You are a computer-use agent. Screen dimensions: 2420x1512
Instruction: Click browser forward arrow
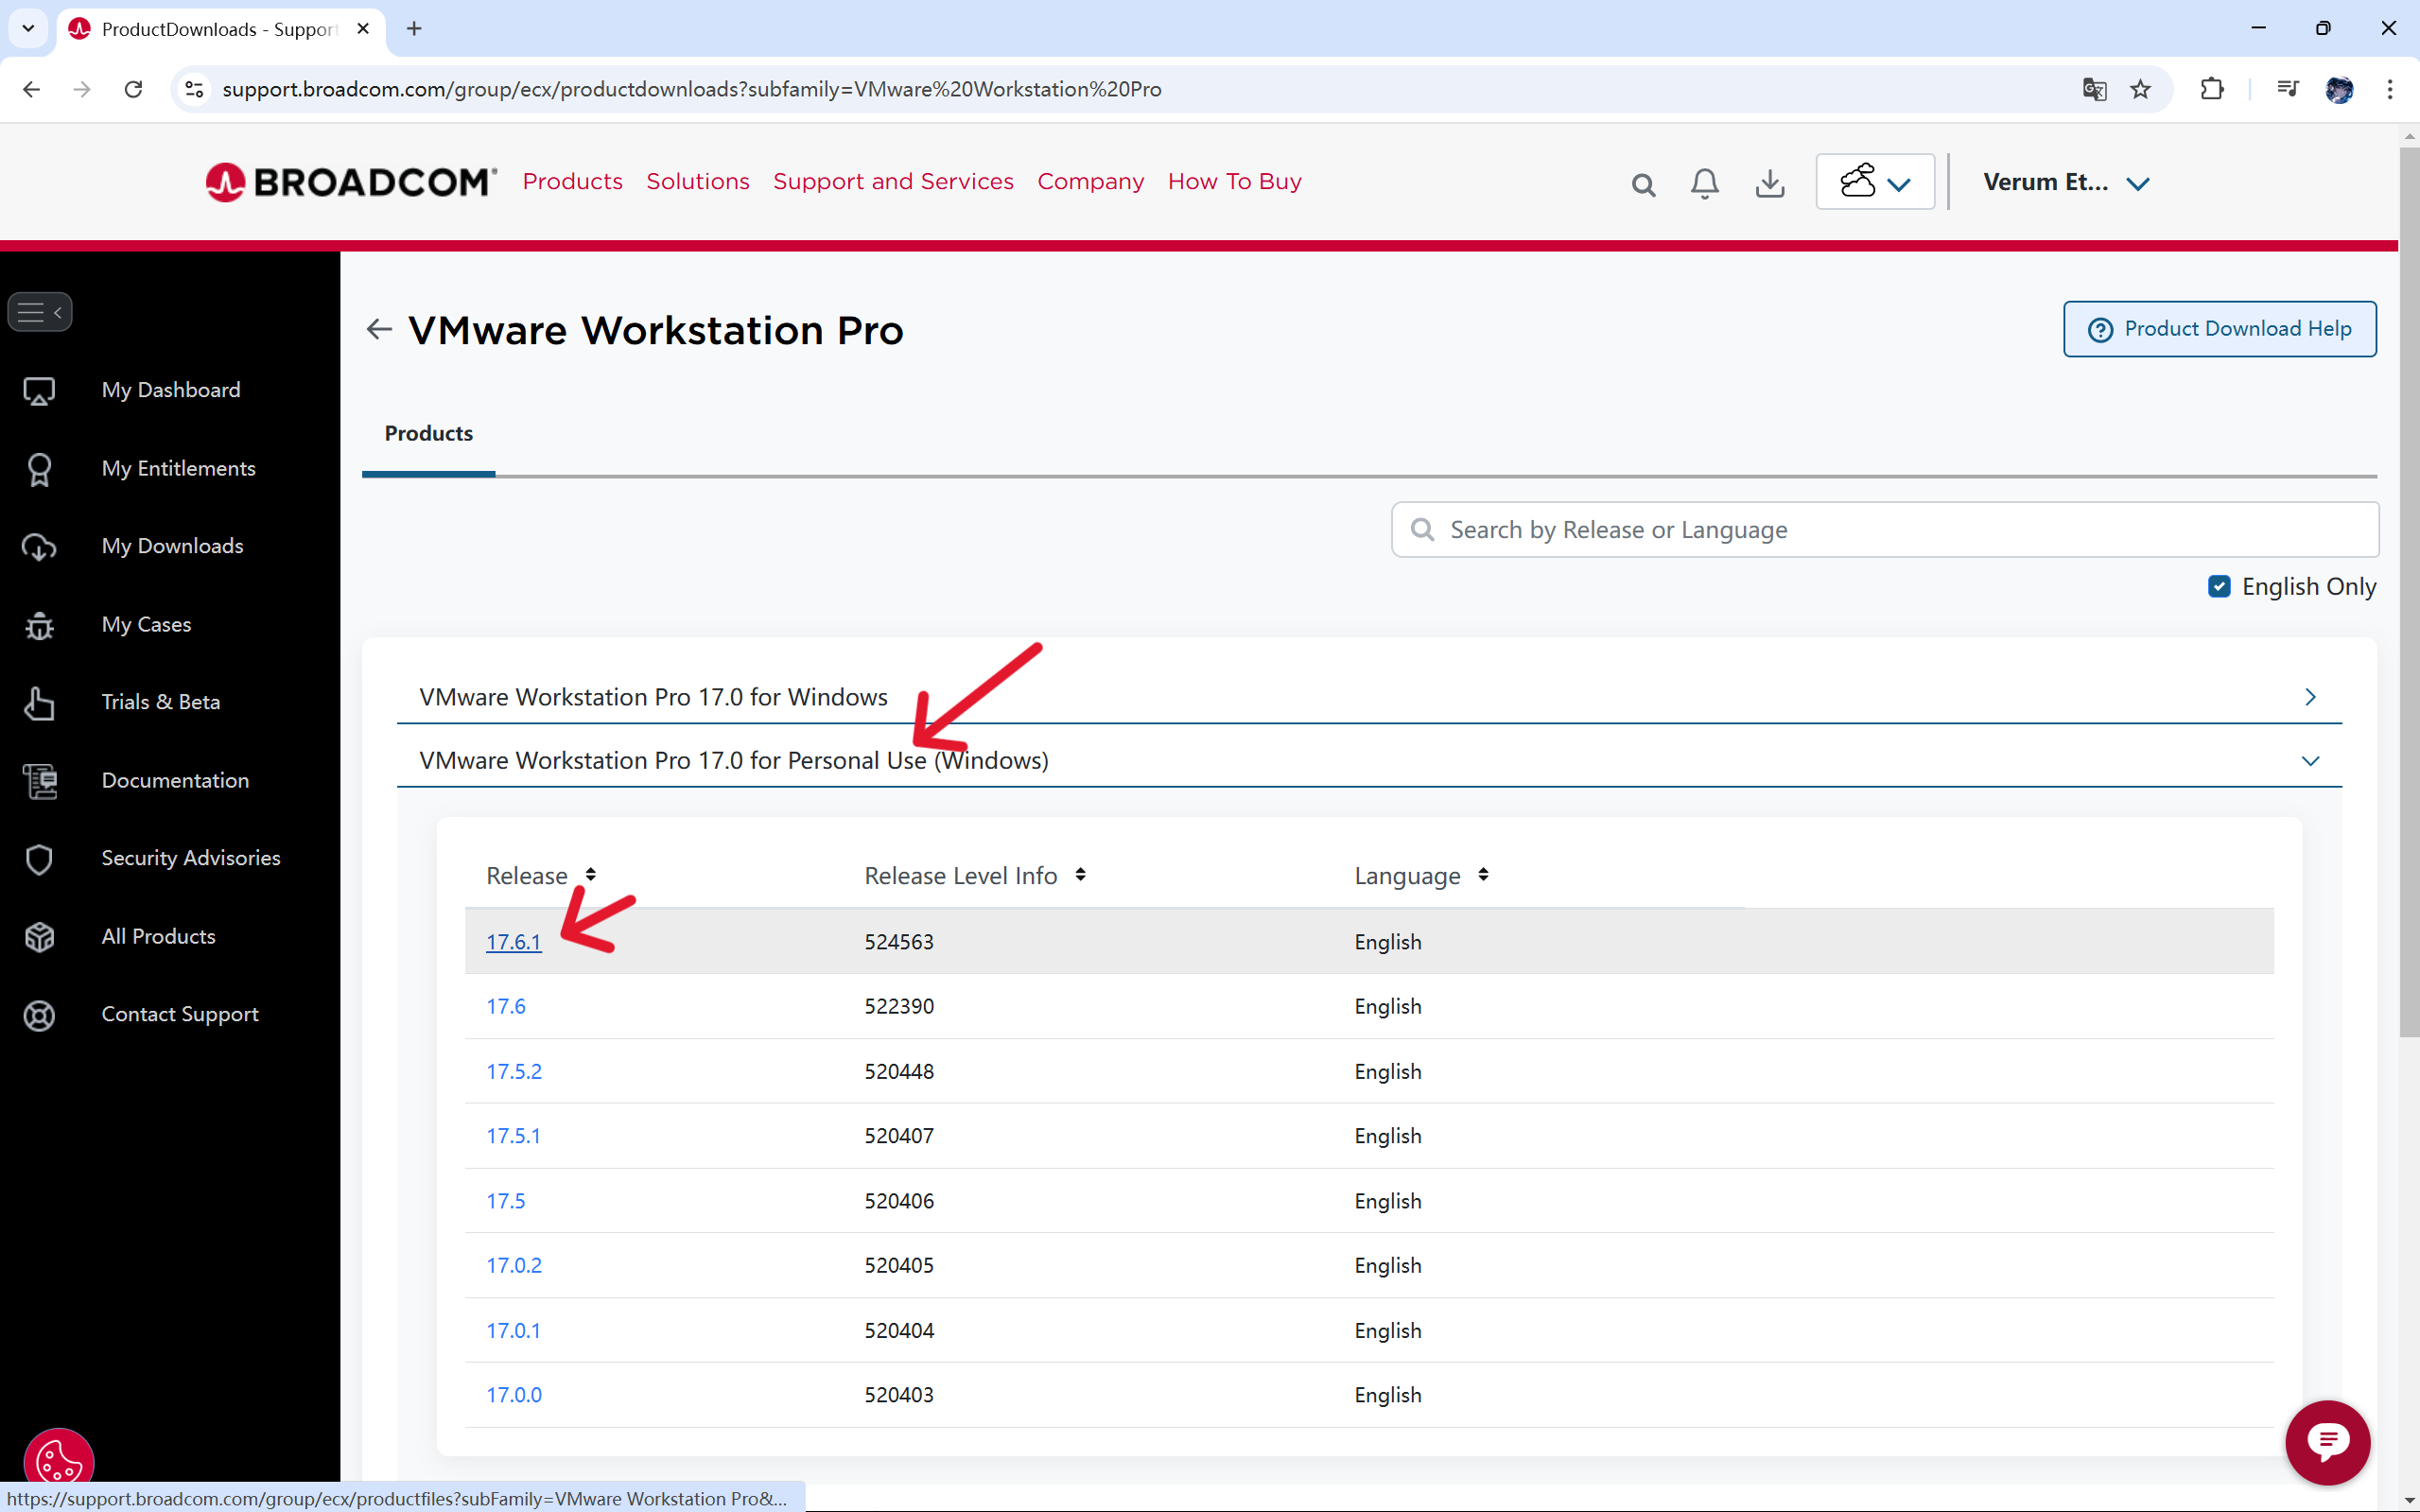(x=82, y=89)
